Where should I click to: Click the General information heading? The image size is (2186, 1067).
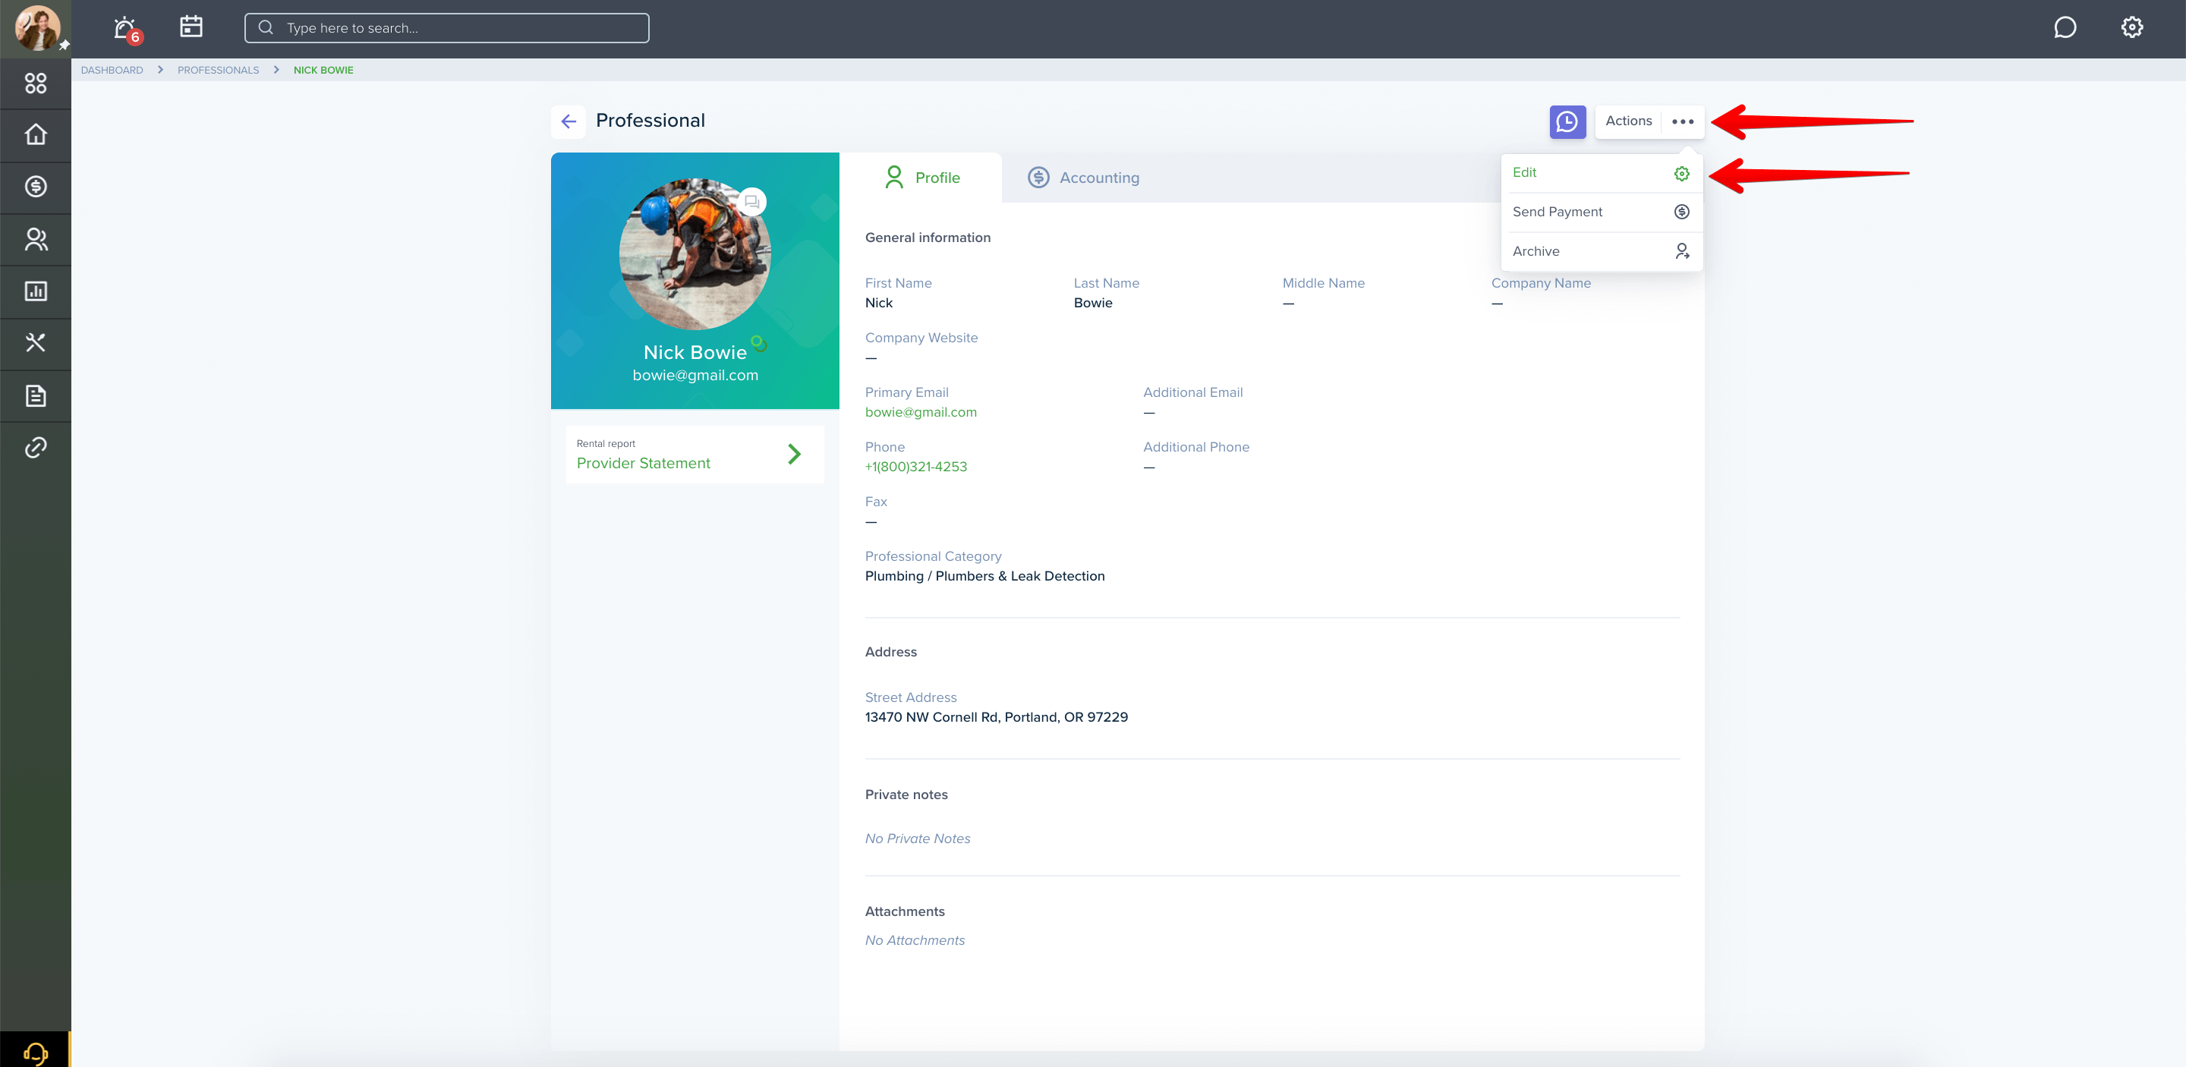click(x=928, y=238)
